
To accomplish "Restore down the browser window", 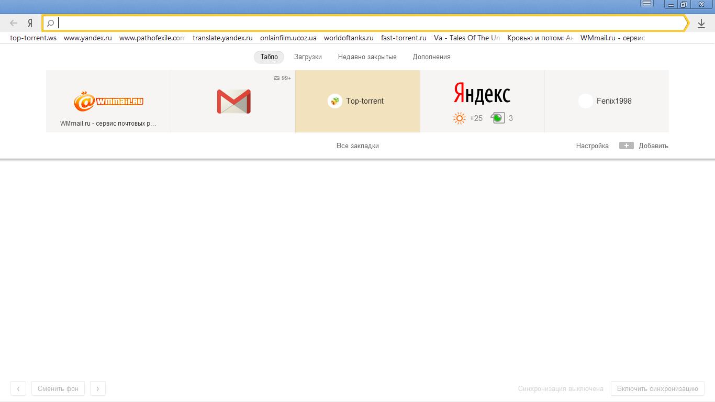I will tap(684, 4).
